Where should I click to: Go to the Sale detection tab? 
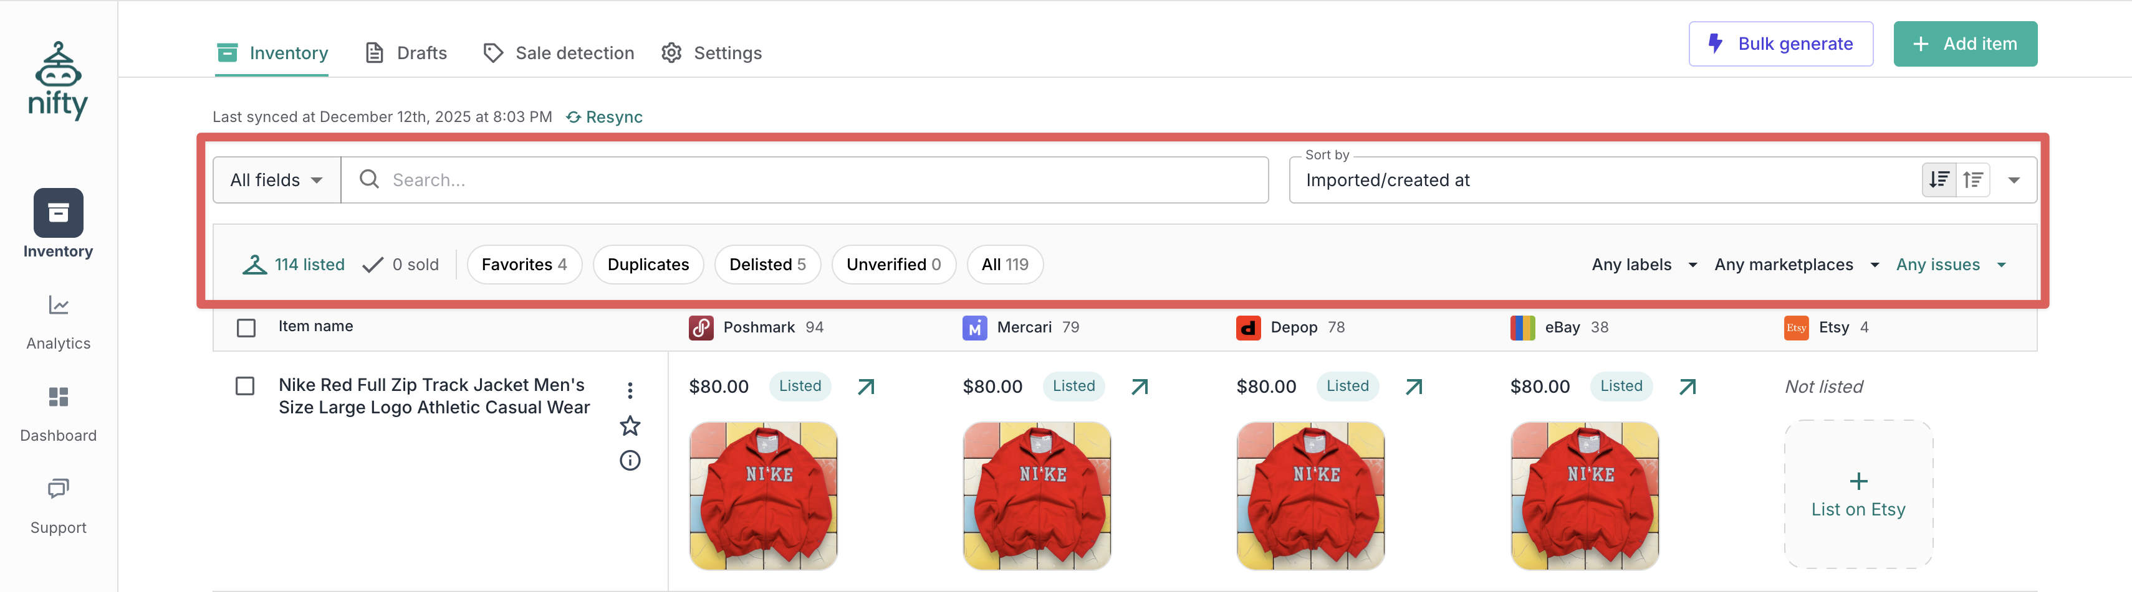coord(559,53)
